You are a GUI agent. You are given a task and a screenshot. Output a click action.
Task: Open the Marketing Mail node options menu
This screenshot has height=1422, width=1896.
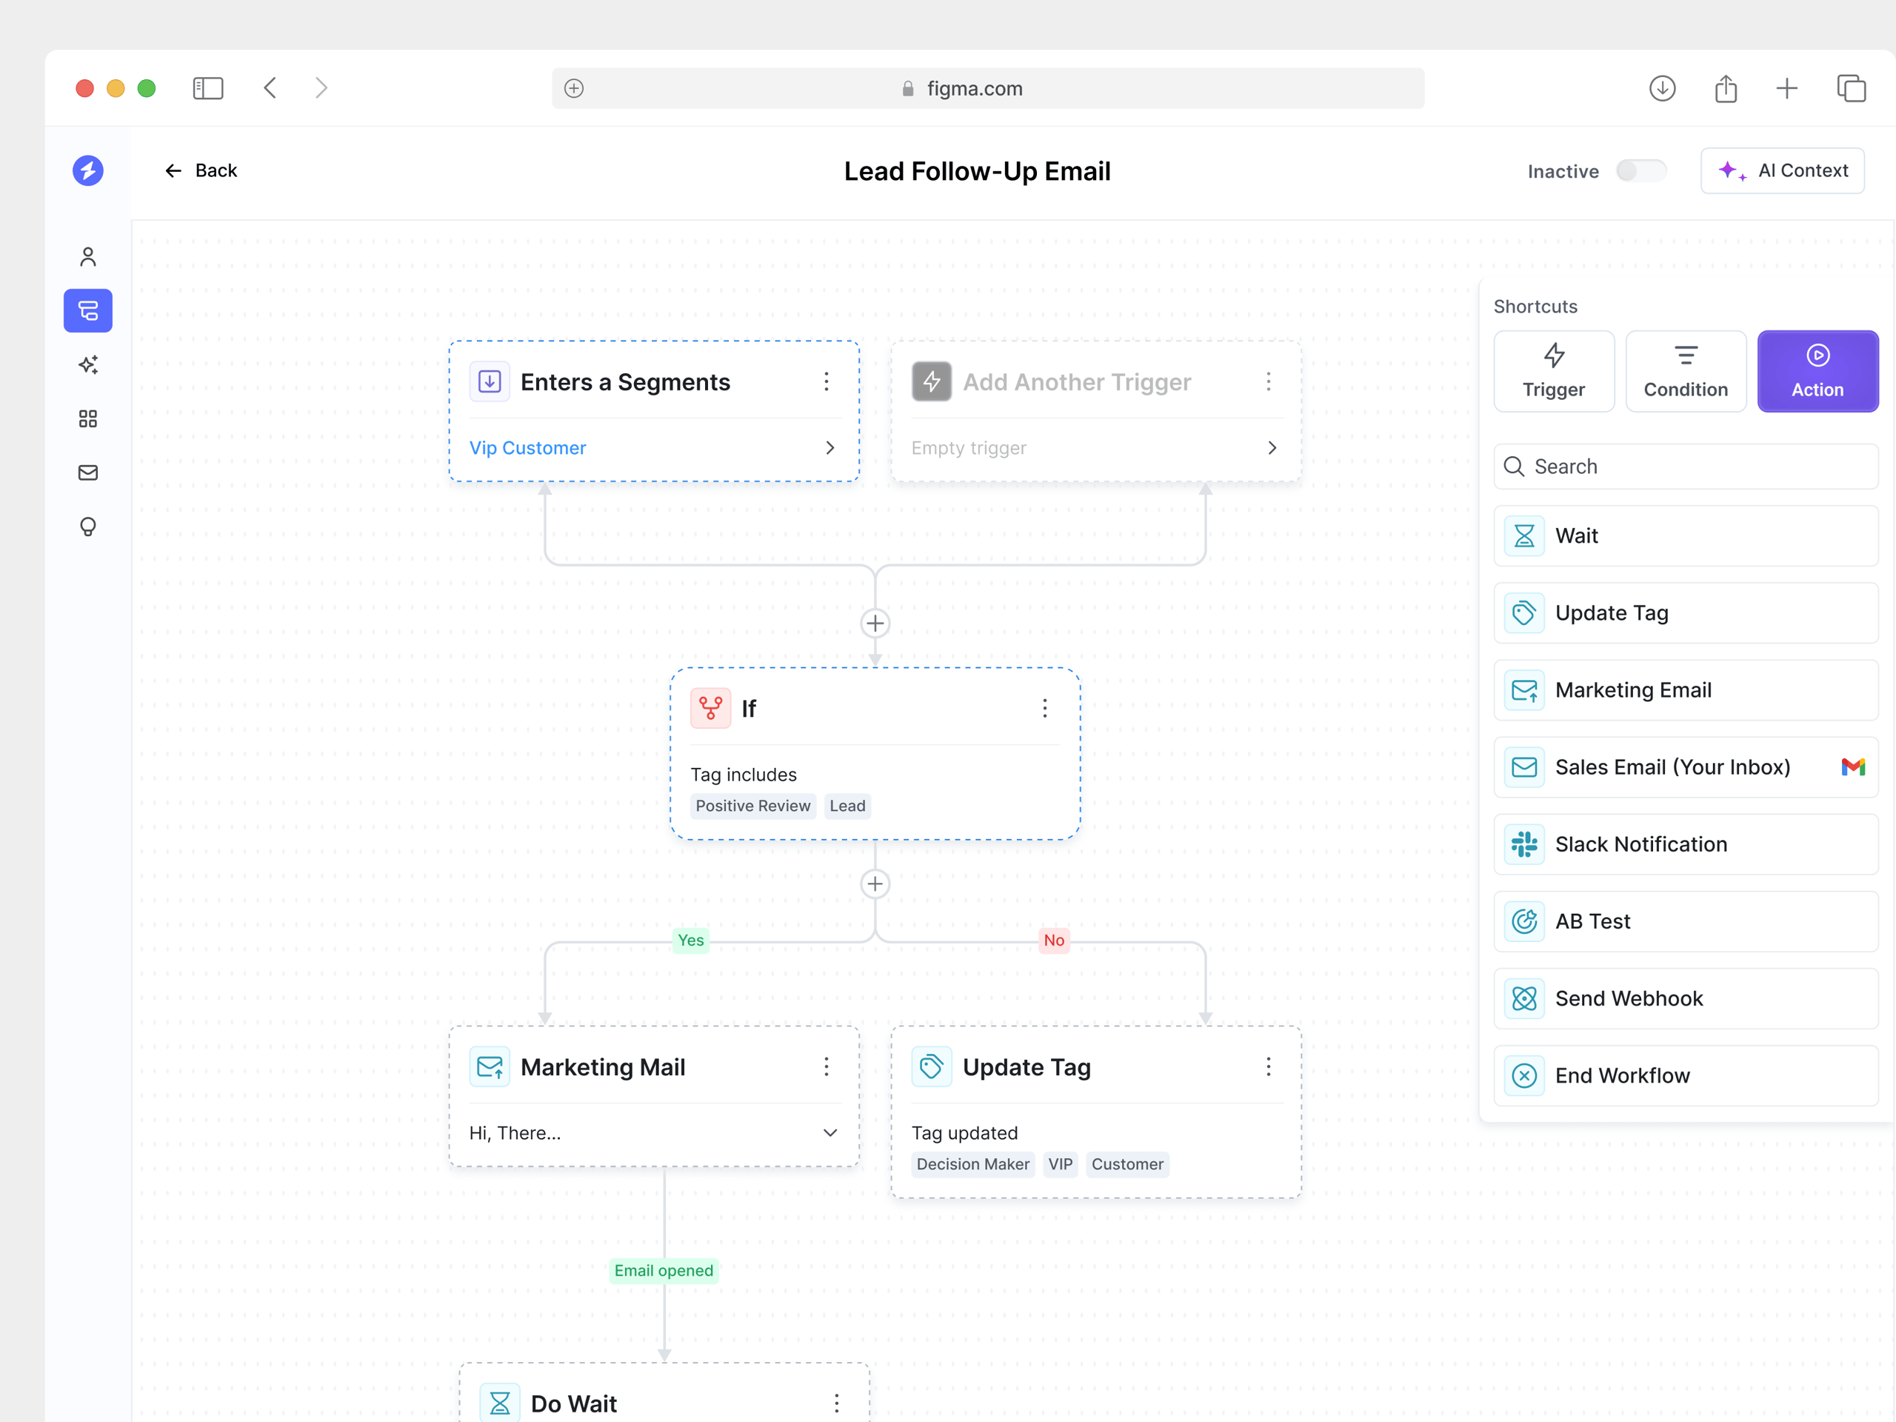826,1066
